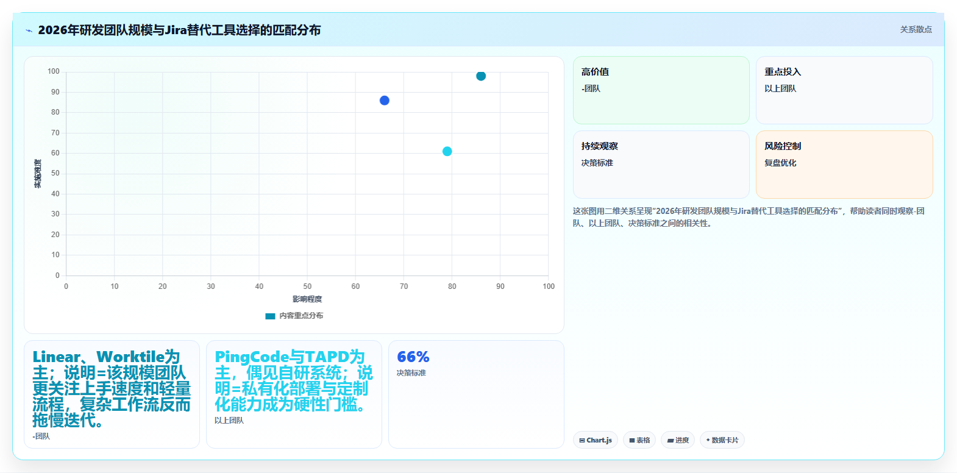Open the 高价值 card
Viewport: 957px width, 473px height.
tap(661, 90)
